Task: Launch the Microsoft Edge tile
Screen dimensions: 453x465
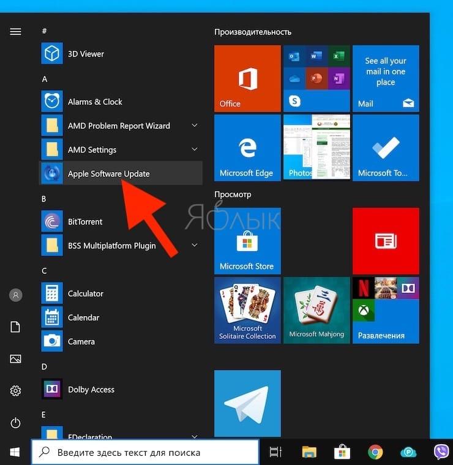Action: pos(247,148)
